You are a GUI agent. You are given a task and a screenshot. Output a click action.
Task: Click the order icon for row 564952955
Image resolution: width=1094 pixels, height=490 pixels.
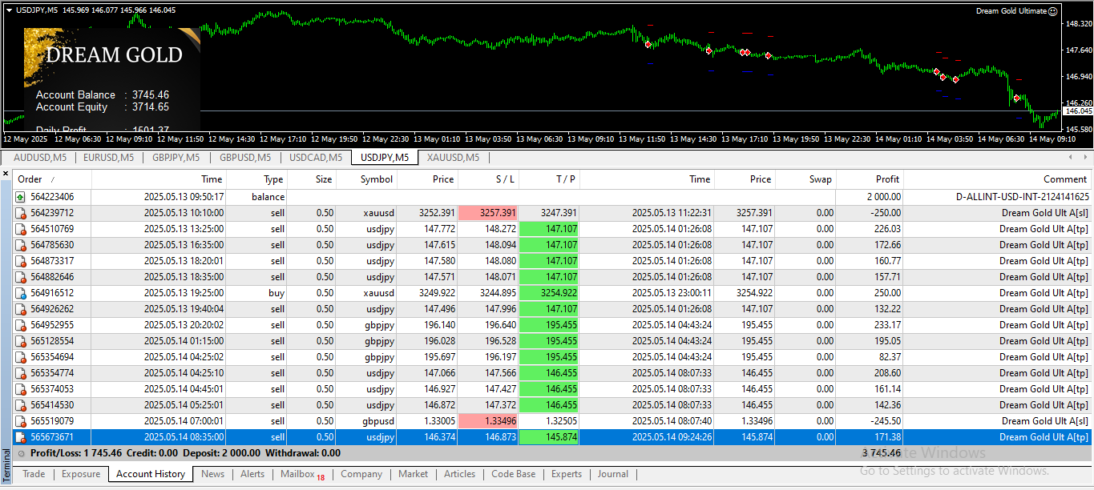point(21,325)
